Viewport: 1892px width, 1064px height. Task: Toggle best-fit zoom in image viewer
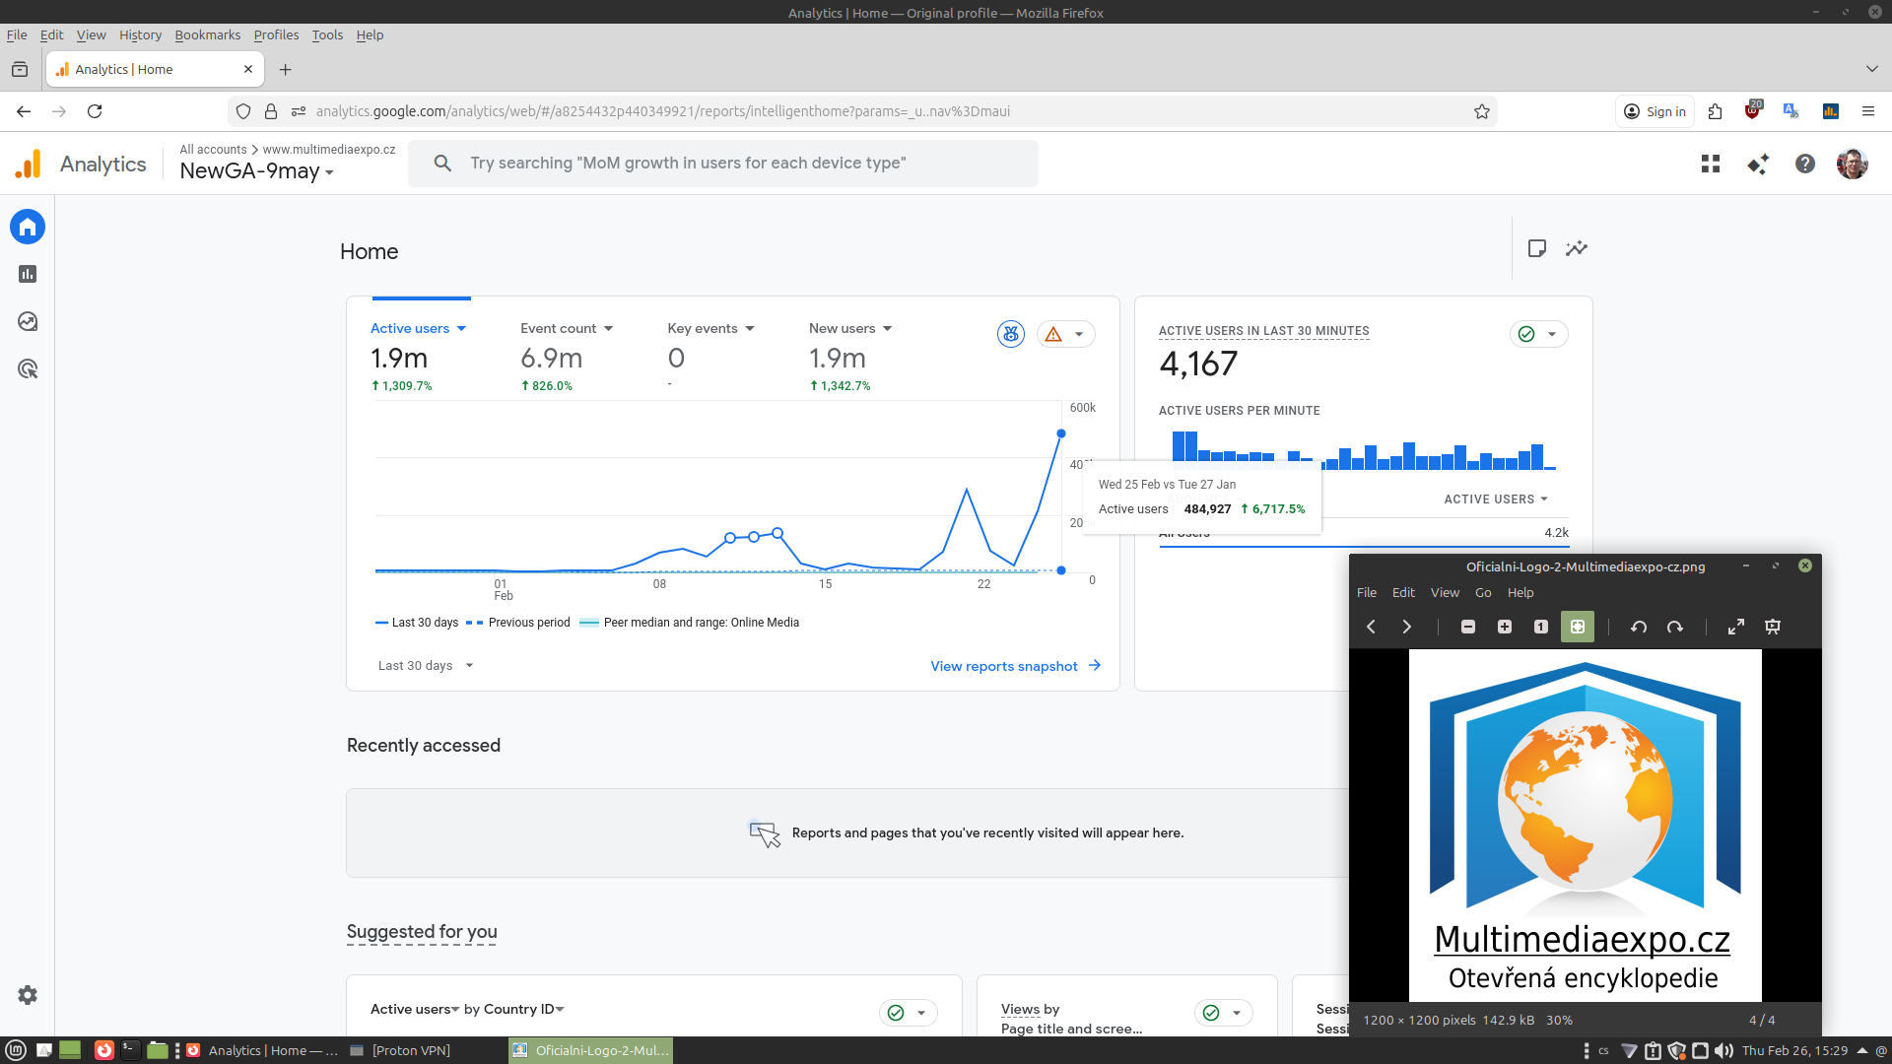(x=1578, y=627)
